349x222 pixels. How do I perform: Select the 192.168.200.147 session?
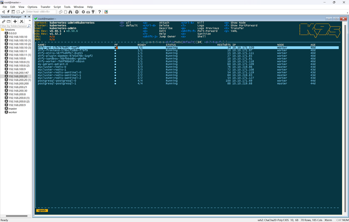(18, 73)
